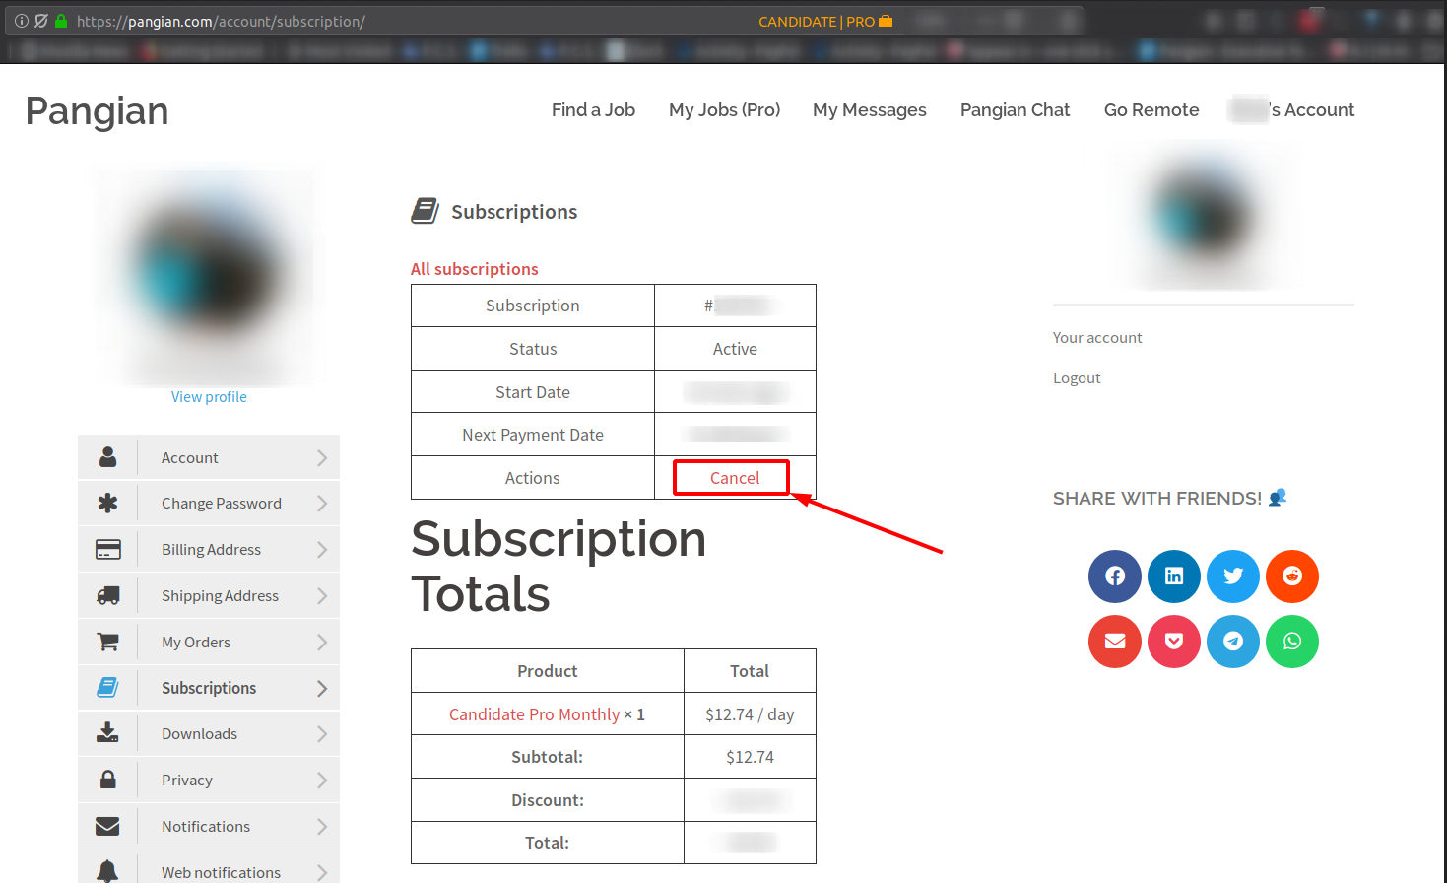Click the green padlock in address bar
1447x883 pixels.
[61, 21]
